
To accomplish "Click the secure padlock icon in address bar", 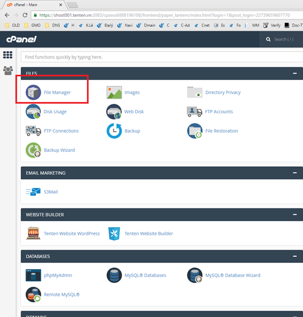I will point(35,15).
